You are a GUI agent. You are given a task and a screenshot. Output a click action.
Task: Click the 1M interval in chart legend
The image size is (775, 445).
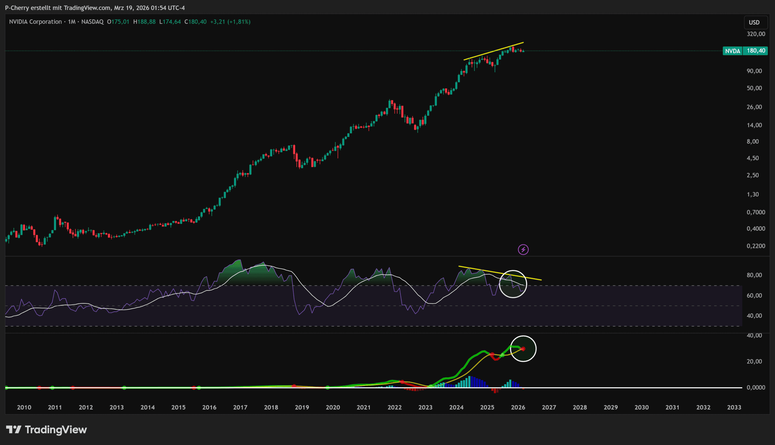pyautogui.click(x=71, y=22)
